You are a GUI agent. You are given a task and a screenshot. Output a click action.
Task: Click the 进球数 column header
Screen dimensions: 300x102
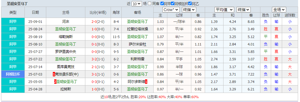pyautogui.click(x=290, y=15)
